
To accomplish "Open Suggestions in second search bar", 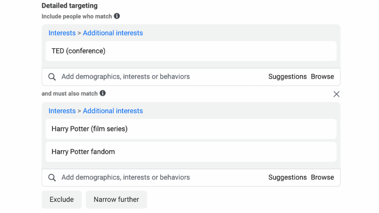I will [288, 177].
